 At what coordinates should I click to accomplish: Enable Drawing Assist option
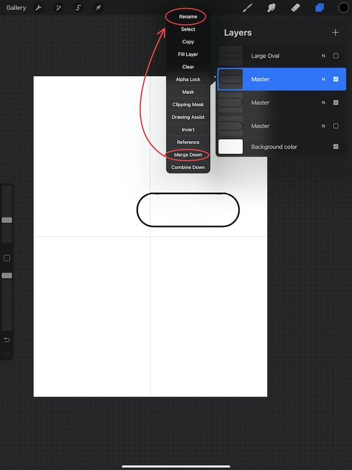[188, 117]
